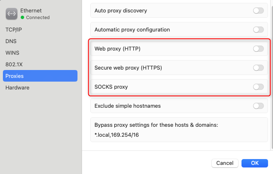
Task: Select DNS in the sidebar
Action: [11, 41]
